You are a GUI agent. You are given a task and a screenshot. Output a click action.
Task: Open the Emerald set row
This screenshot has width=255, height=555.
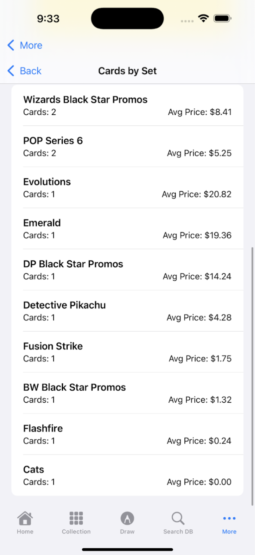(x=127, y=228)
